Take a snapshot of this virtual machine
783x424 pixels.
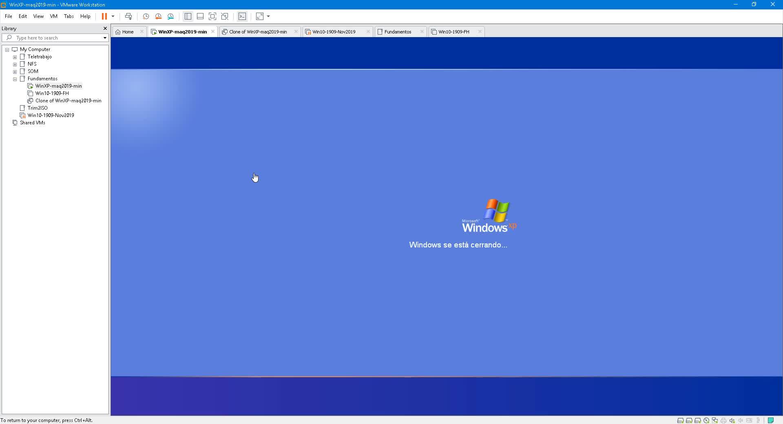coord(146,16)
